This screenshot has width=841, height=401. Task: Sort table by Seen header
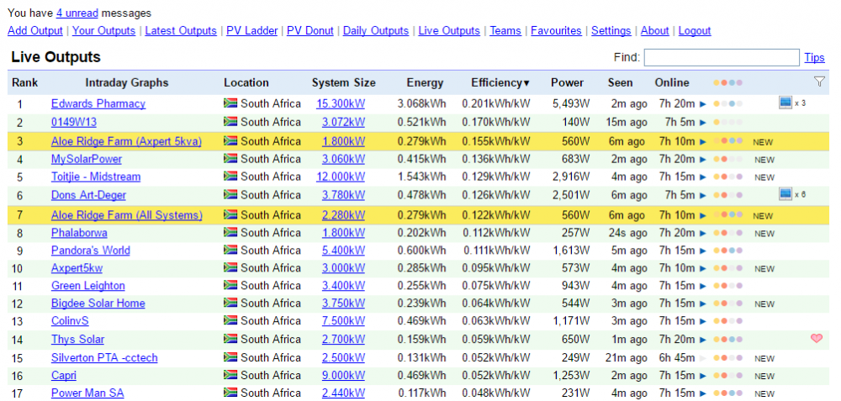point(620,82)
